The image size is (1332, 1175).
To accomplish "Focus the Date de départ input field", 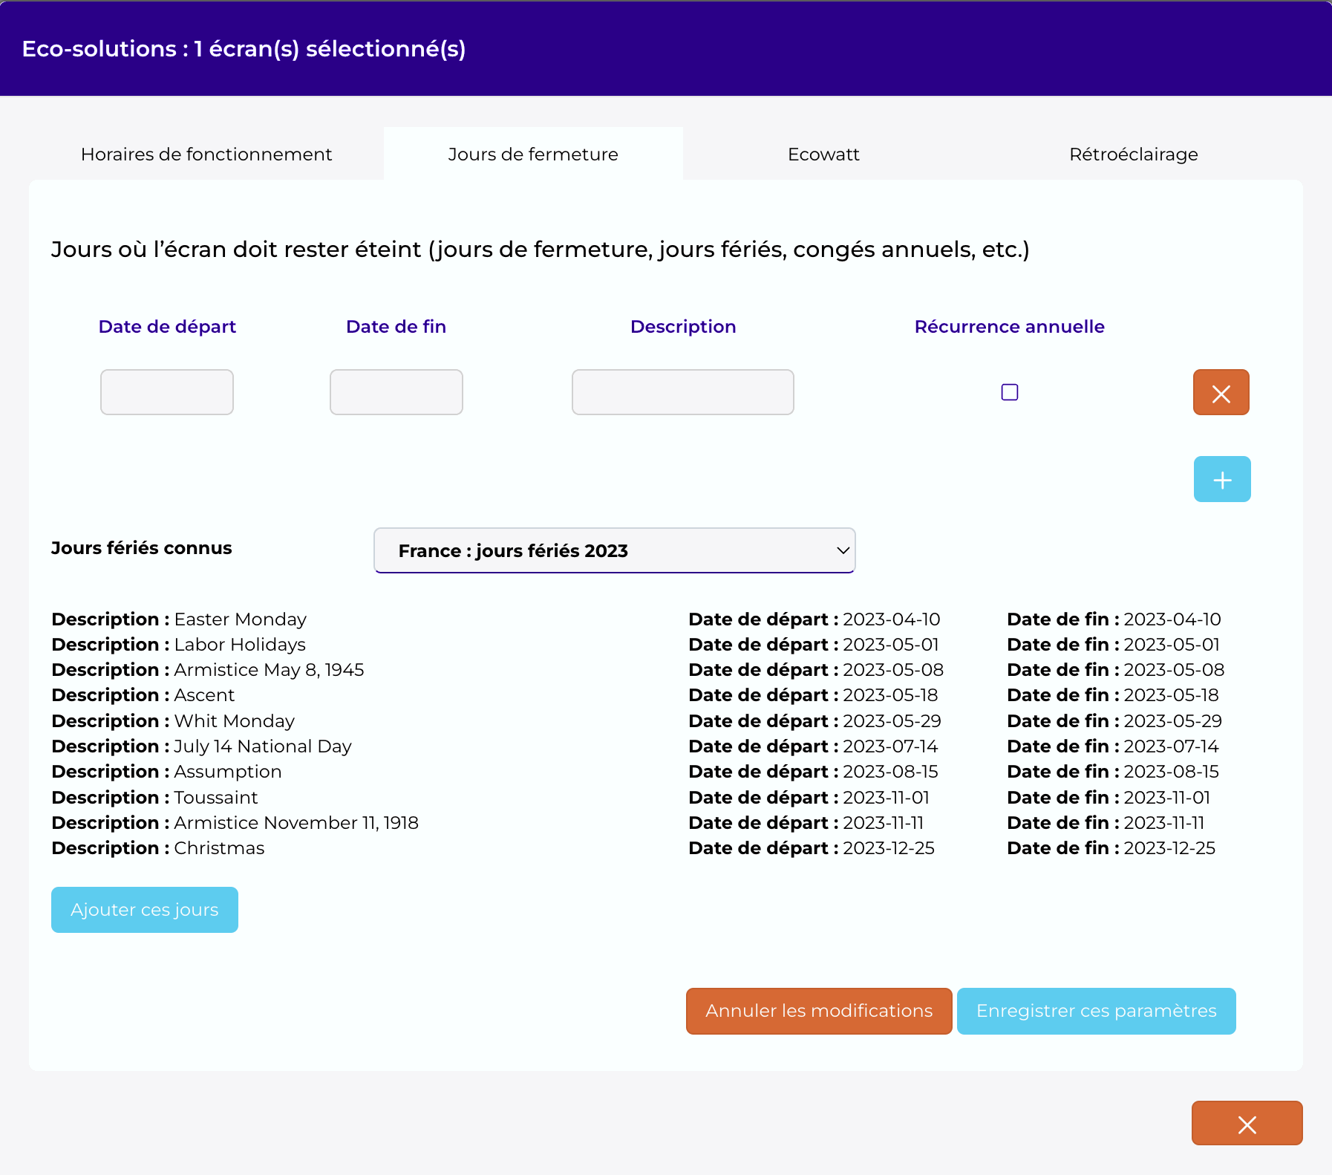I will coord(167,392).
